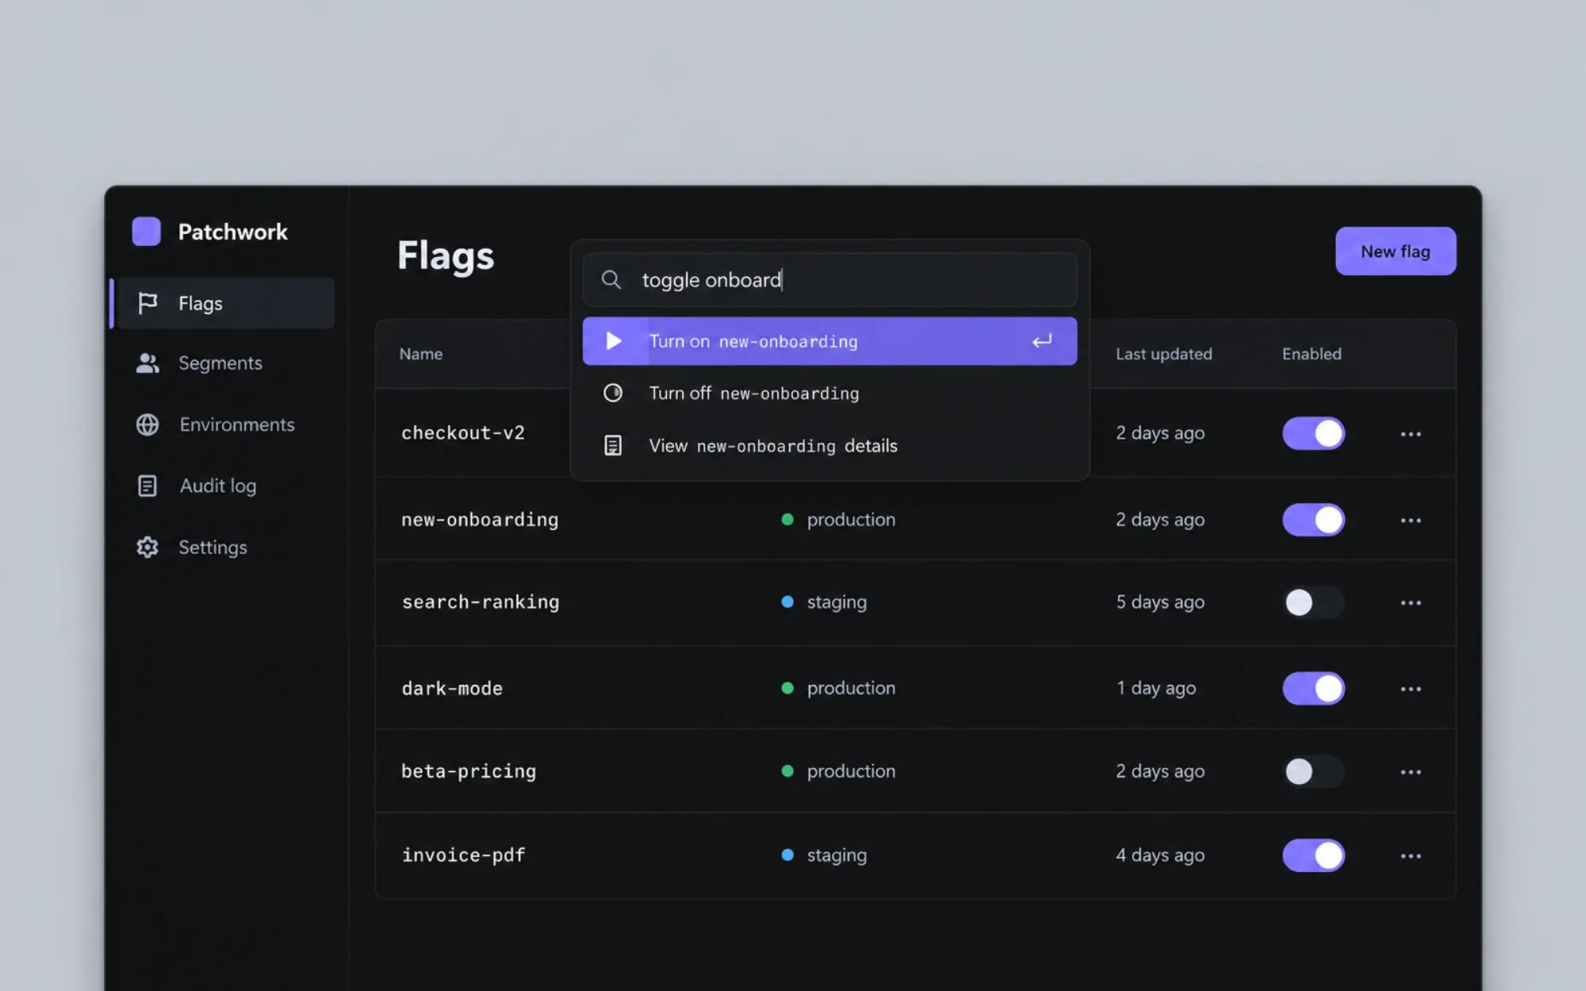Image resolution: width=1586 pixels, height=991 pixels.
Task: Click the Patchwork purple logo square
Action: pyautogui.click(x=146, y=231)
